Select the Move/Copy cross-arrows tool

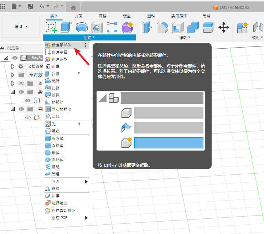[x=224, y=27]
